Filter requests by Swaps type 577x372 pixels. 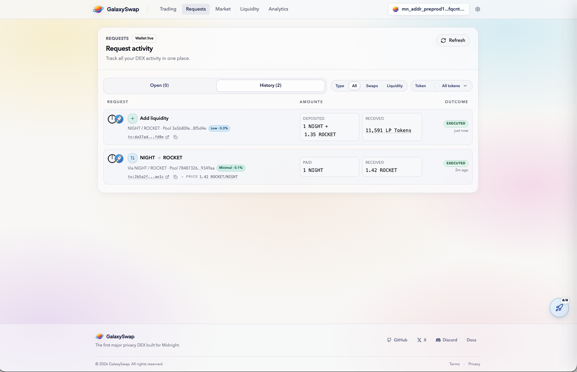372,86
